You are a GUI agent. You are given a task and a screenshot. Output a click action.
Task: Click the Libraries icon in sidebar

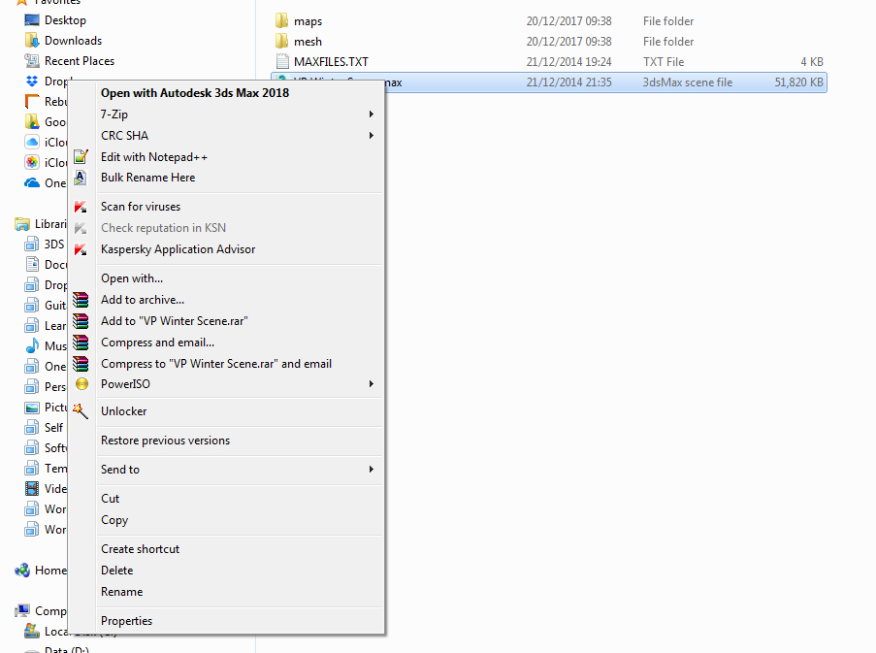click(21, 224)
